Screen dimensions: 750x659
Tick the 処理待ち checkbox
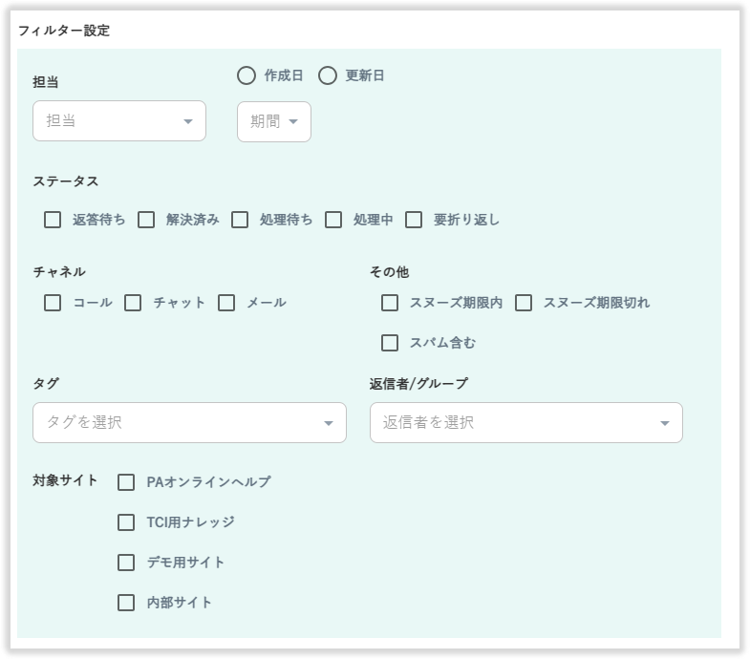[240, 220]
